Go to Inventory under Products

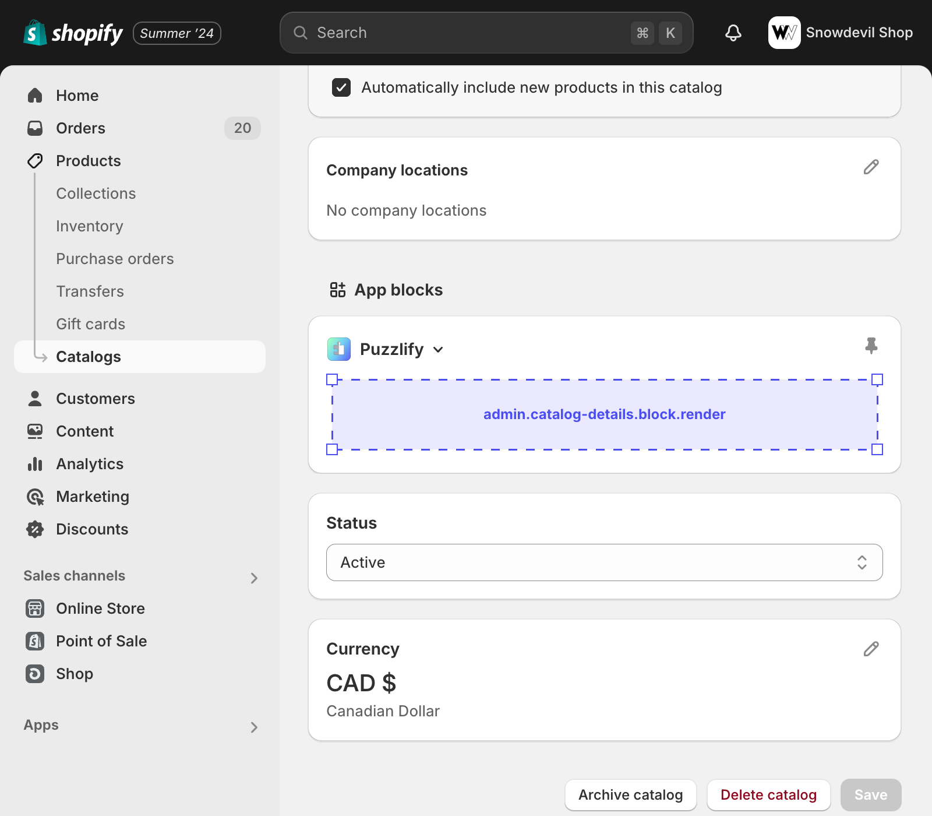90,226
